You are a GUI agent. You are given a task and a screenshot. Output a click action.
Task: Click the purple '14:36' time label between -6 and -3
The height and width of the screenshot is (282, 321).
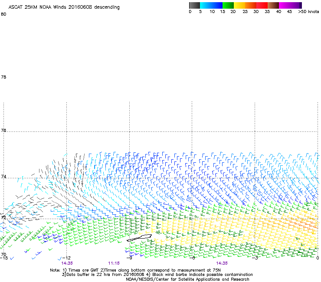point(222,263)
